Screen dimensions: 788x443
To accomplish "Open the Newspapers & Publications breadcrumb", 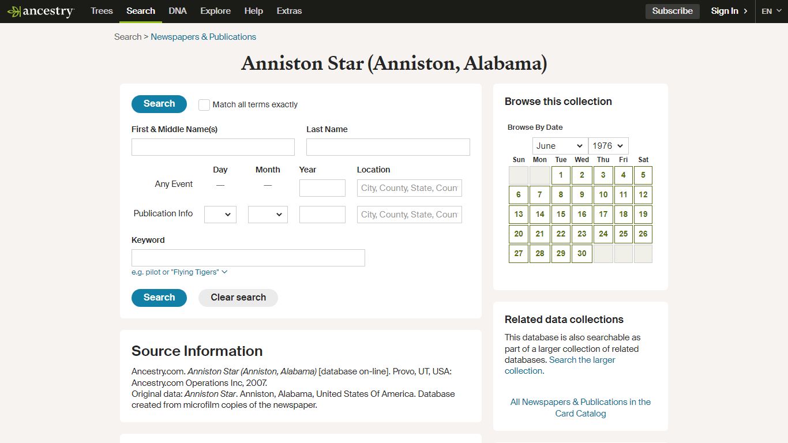I will [x=204, y=37].
